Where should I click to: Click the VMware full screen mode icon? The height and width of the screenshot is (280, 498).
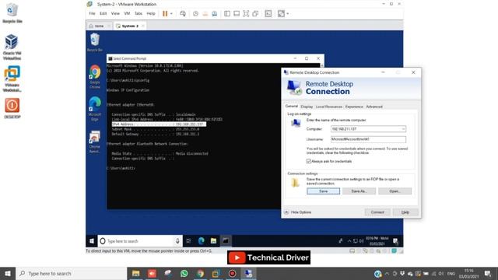tap(246, 14)
